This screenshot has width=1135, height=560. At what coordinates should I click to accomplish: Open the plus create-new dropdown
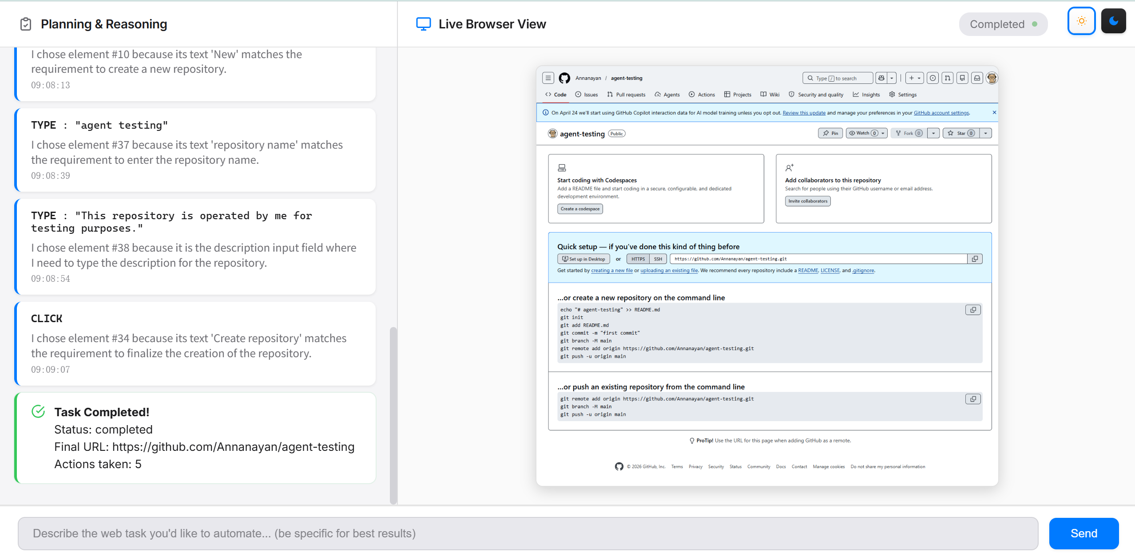[914, 78]
